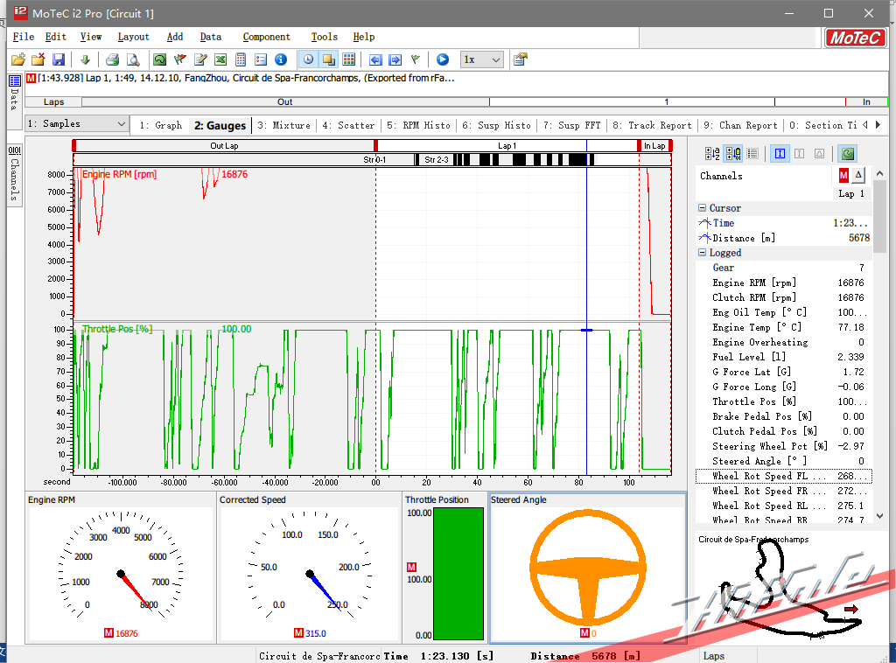This screenshot has height=663, width=896.
Task: Click the channel list scroll-down arrow
Action: pos(880,516)
